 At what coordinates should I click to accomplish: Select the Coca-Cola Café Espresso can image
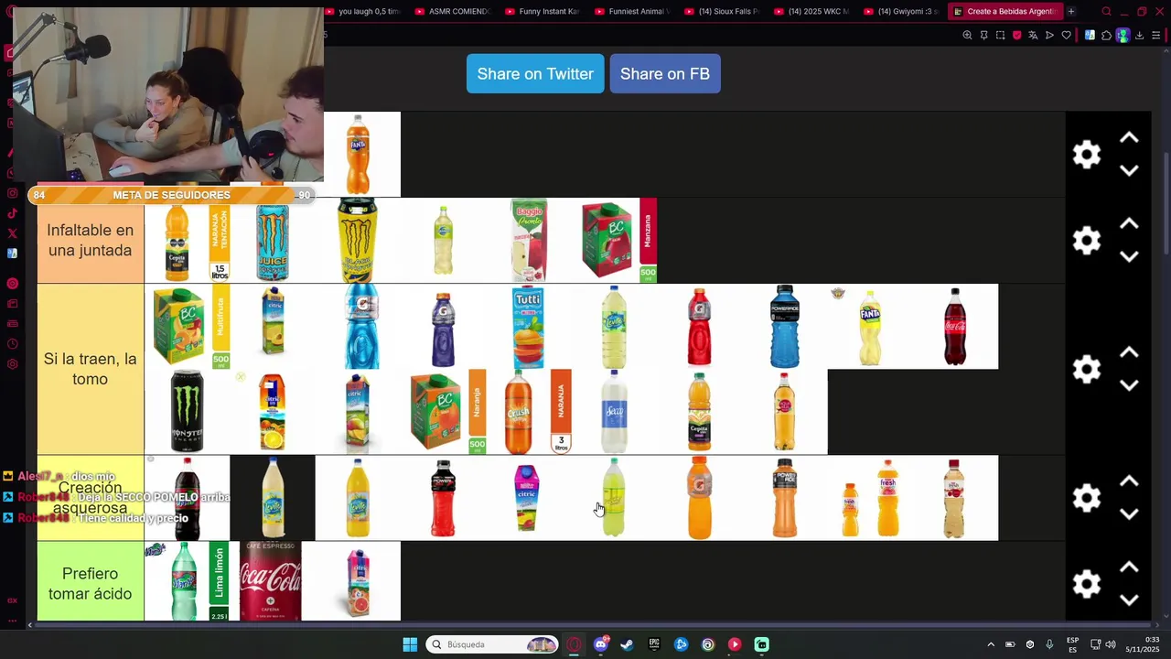coord(270,581)
